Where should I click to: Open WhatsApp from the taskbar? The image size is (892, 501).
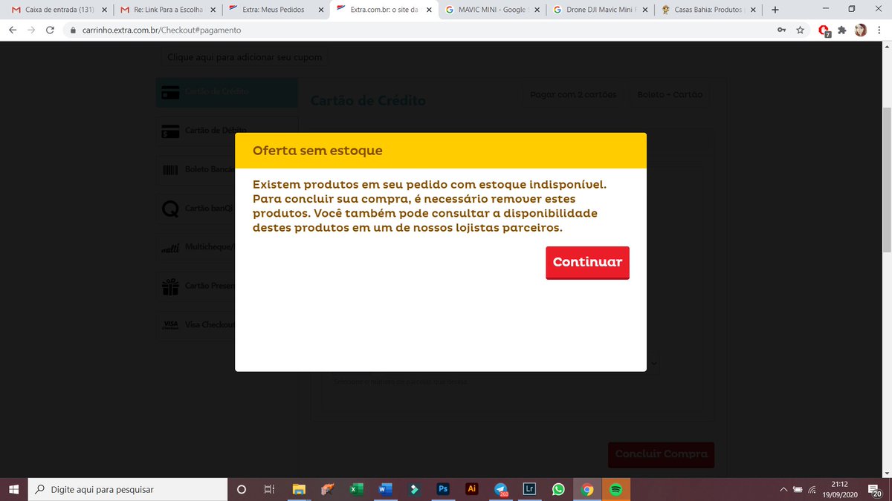point(558,489)
